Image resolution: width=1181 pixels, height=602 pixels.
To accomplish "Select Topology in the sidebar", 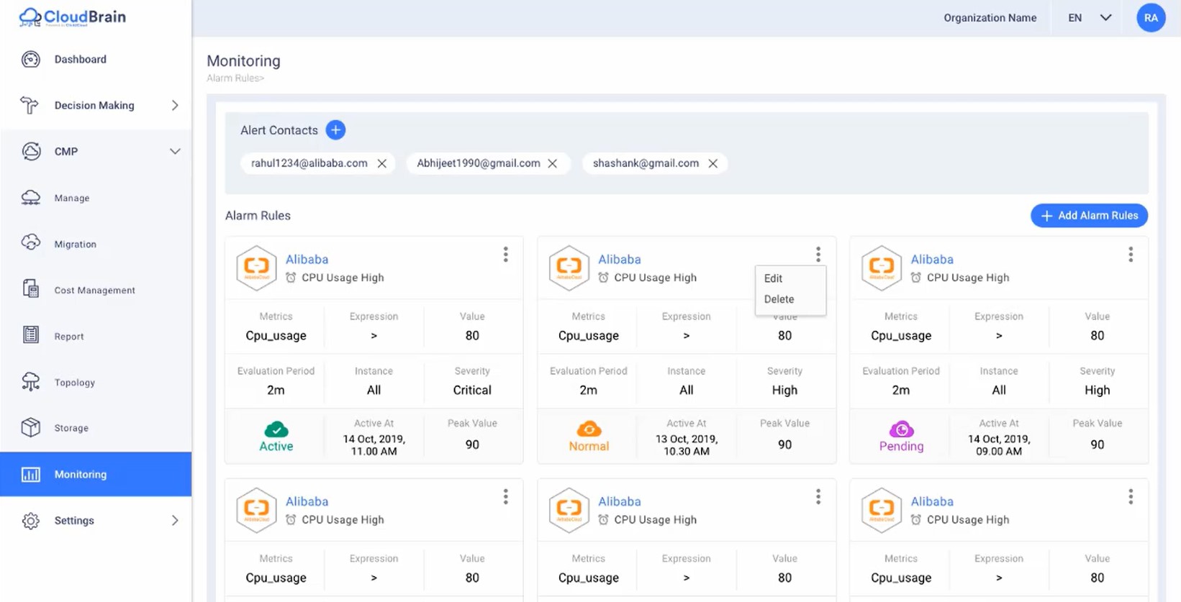I will click(75, 383).
